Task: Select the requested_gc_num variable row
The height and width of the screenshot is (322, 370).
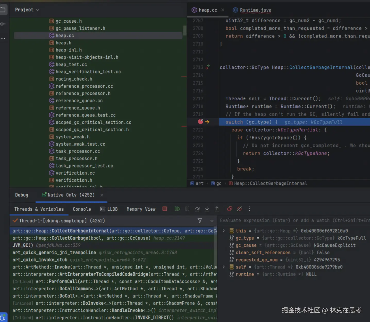Action: point(294,260)
